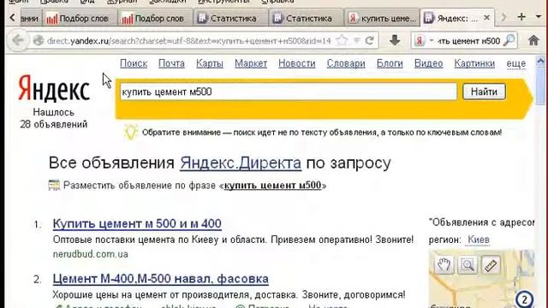Open the Картинки link

[x=474, y=63]
